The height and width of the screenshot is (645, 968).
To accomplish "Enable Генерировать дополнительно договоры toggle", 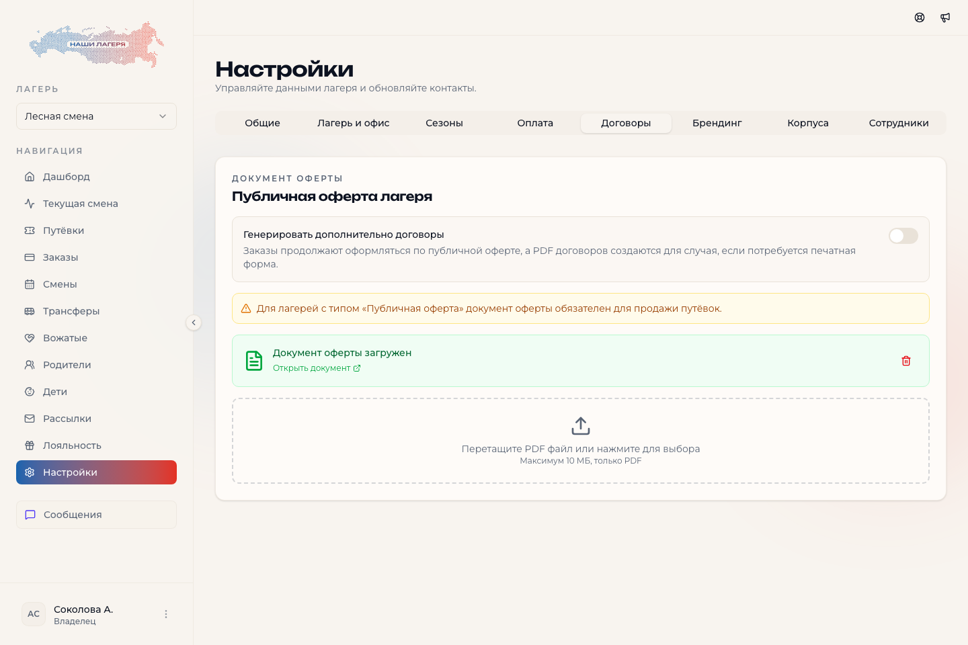I will click(x=903, y=236).
